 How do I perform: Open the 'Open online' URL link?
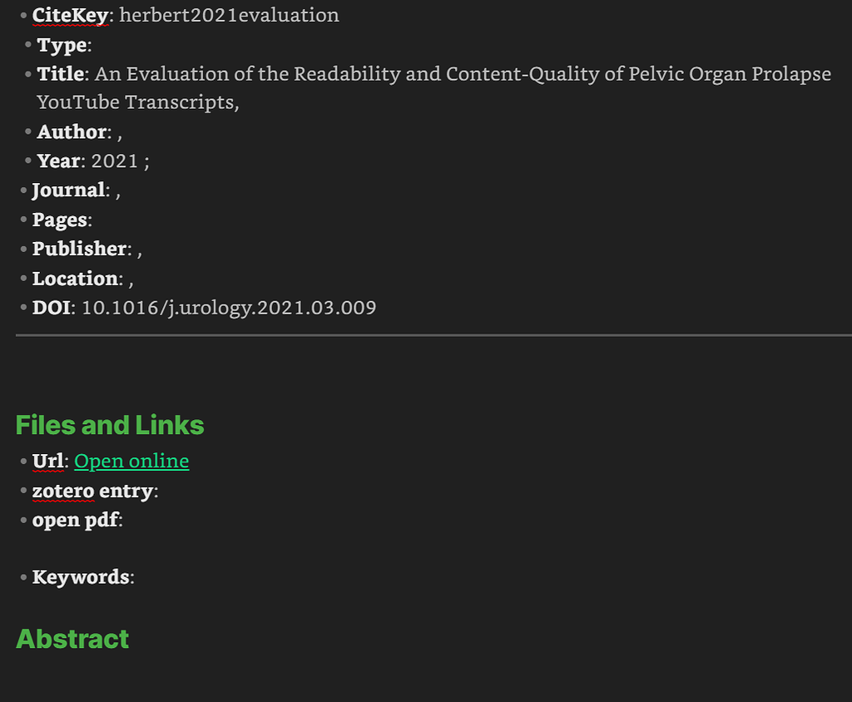point(131,462)
